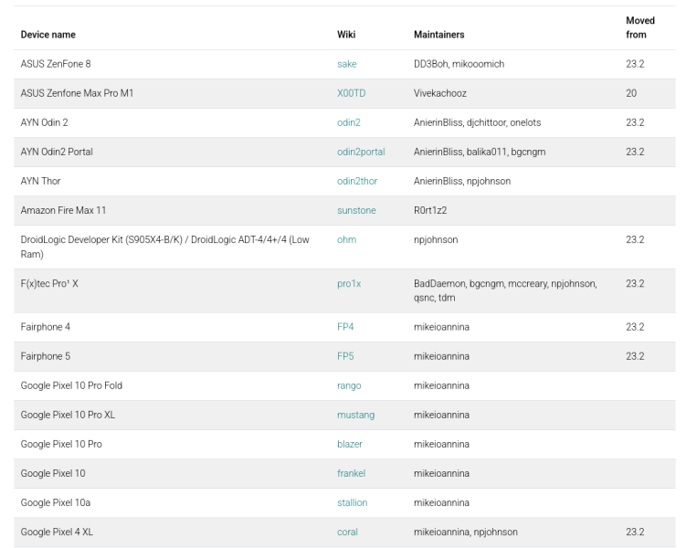This screenshot has width=697, height=548.
Task: Open the pro1x wiki link
Action: [x=349, y=283]
